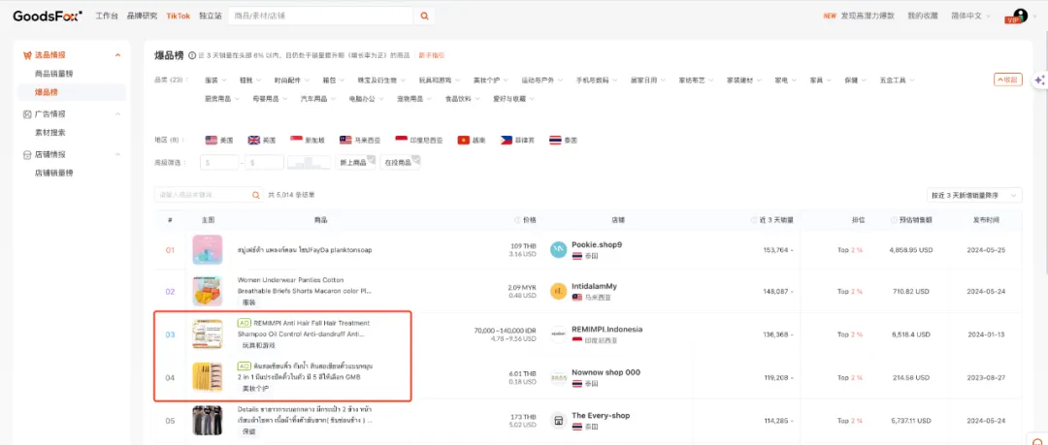Screen dimensions: 1048x445
Task: Switch to the TikTok navigation tab
Action: tap(179, 16)
